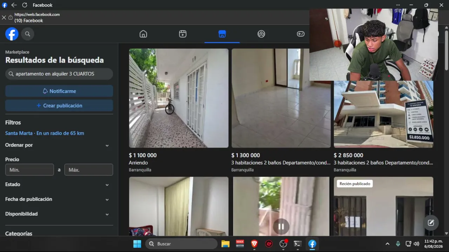
Task: Open the Groups tab
Action: click(x=261, y=34)
